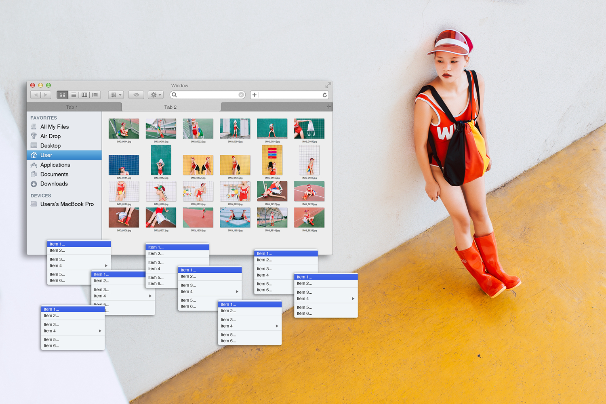
Task: Select the Cover Flow view icon
Action: 95,95
